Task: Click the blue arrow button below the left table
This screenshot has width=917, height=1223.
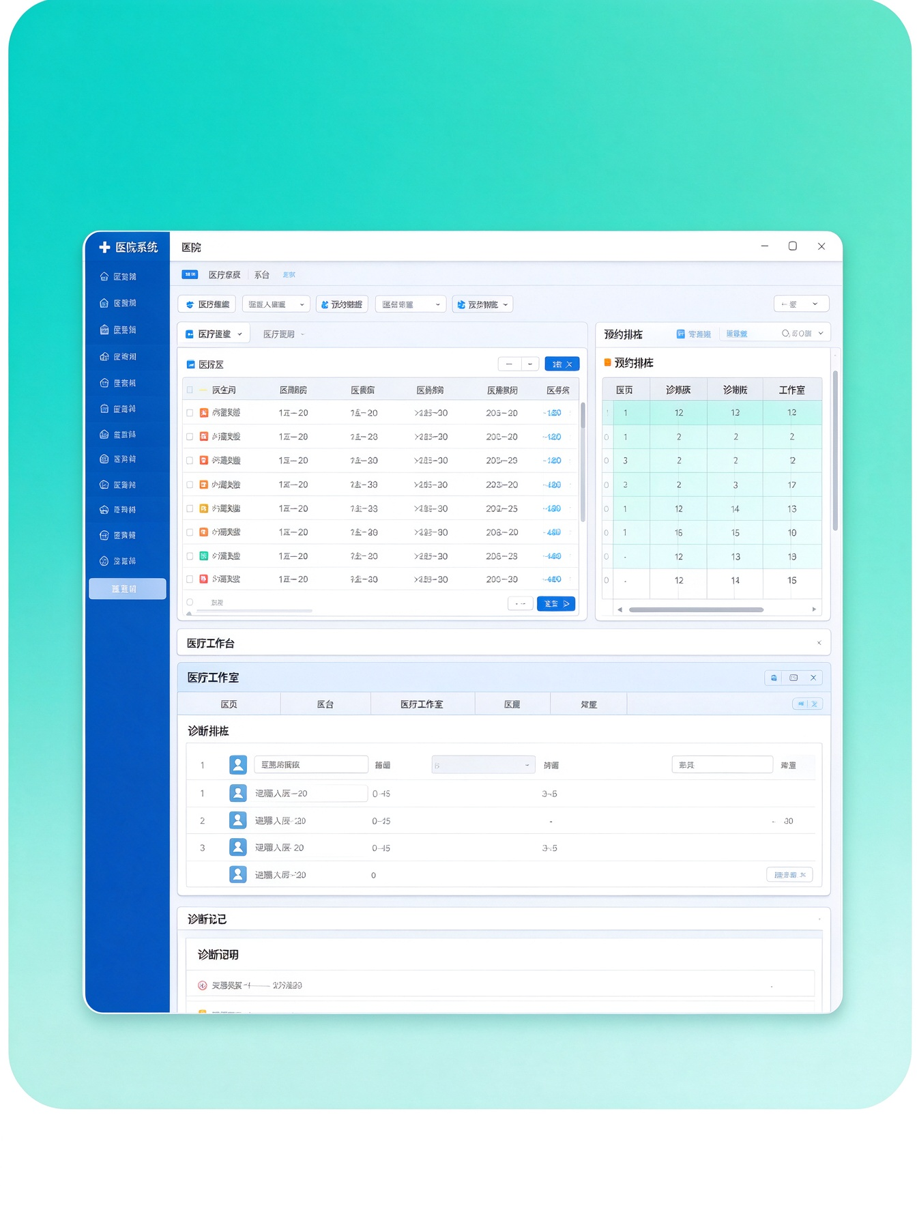Action: tap(556, 603)
